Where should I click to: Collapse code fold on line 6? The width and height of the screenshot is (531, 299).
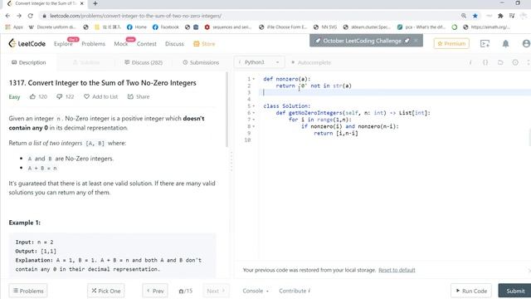click(x=254, y=113)
